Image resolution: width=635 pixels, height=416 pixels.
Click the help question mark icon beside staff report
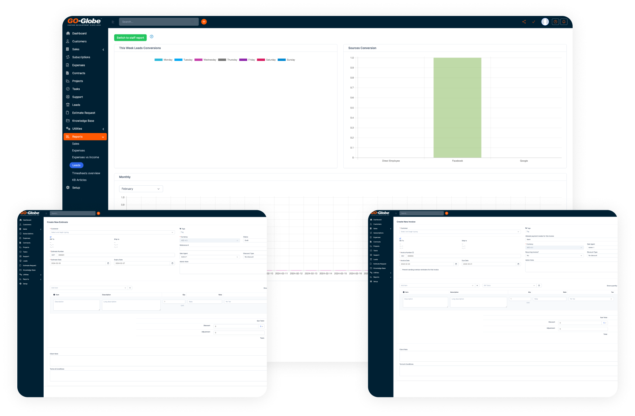(151, 37)
